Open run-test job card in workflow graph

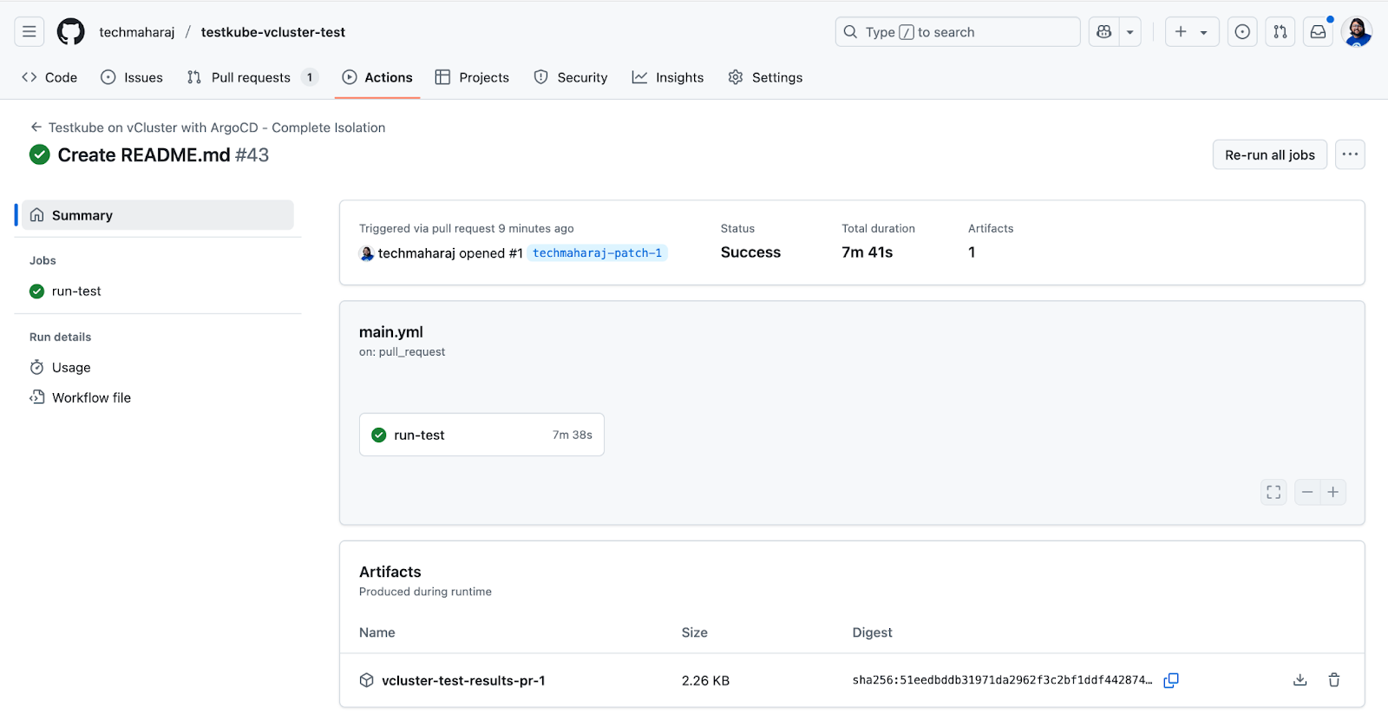pos(481,435)
